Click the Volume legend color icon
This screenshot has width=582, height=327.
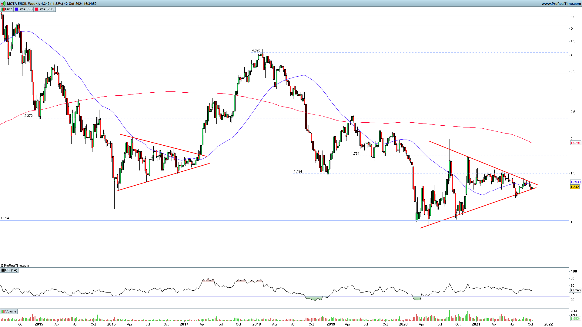[x=3, y=311]
